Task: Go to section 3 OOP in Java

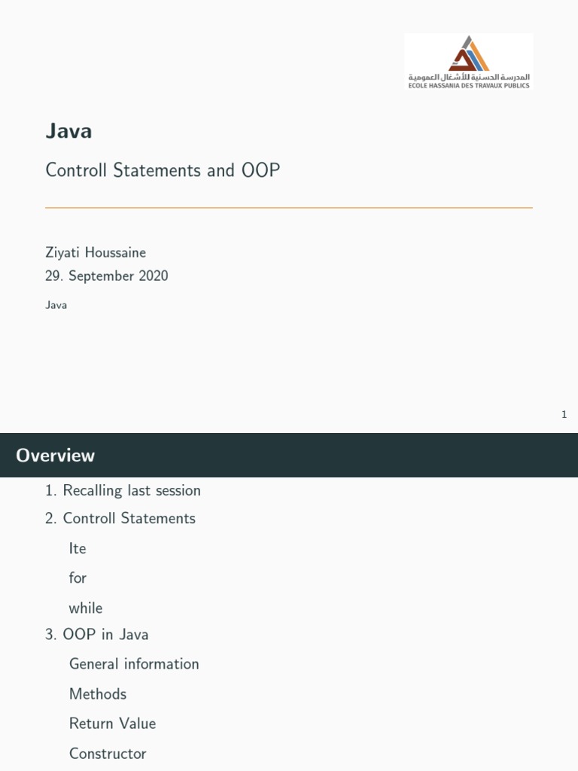Action: tap(97, 634)
